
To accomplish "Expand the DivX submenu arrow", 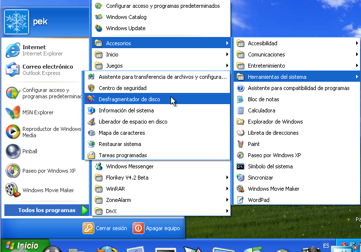I will coord(227,211).
